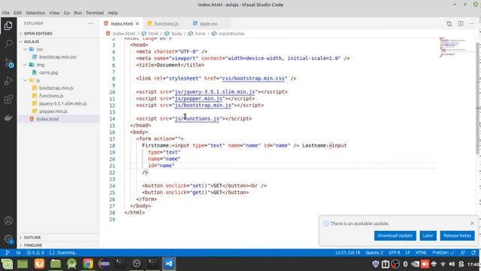This screenshot has height=271, width=481.
Task: Select index.html in the explorer tree
Action: 47,119
